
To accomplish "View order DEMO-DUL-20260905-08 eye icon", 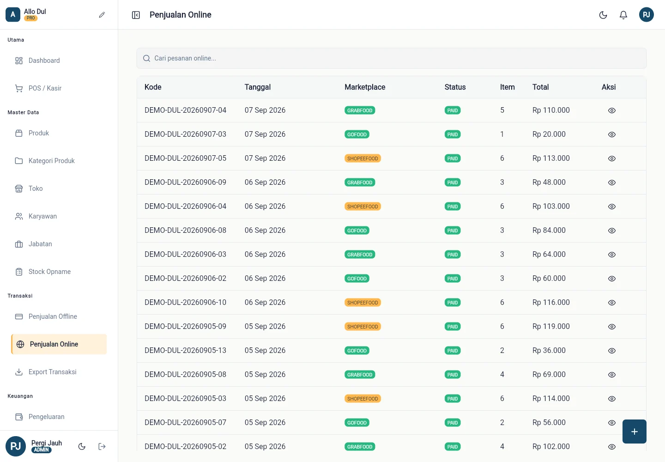I will point(612,375).
